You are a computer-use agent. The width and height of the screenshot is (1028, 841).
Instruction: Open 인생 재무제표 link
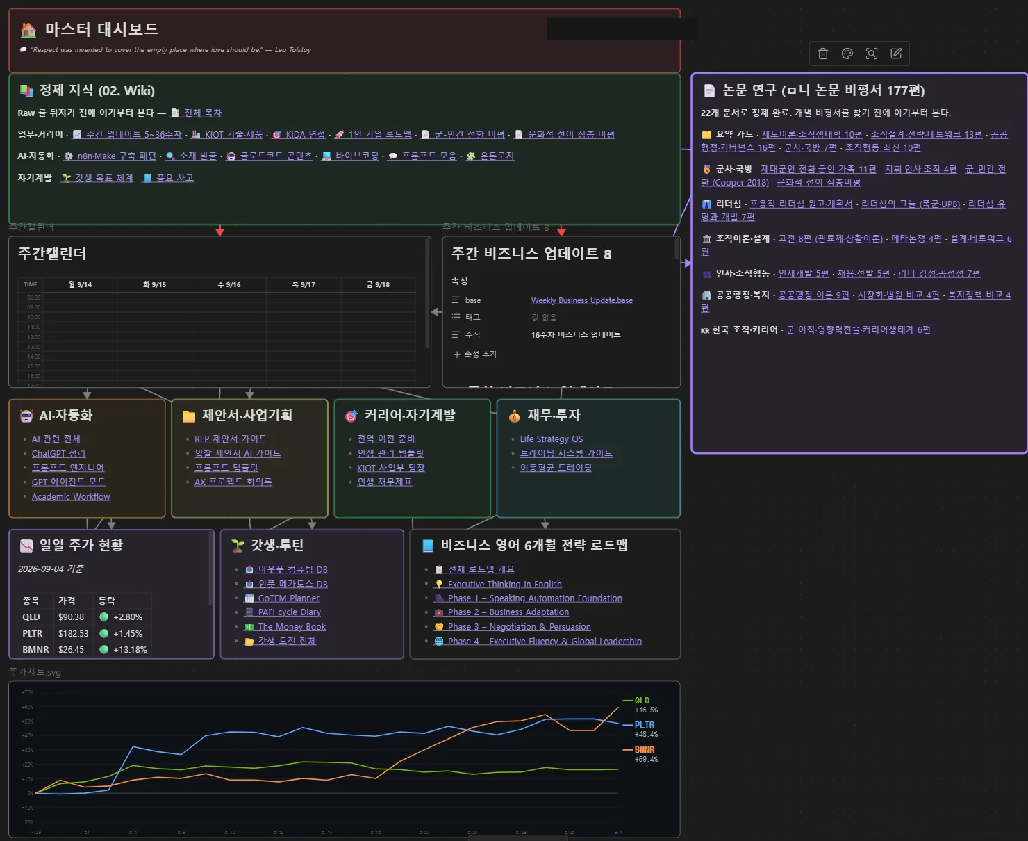pos(385,482)
